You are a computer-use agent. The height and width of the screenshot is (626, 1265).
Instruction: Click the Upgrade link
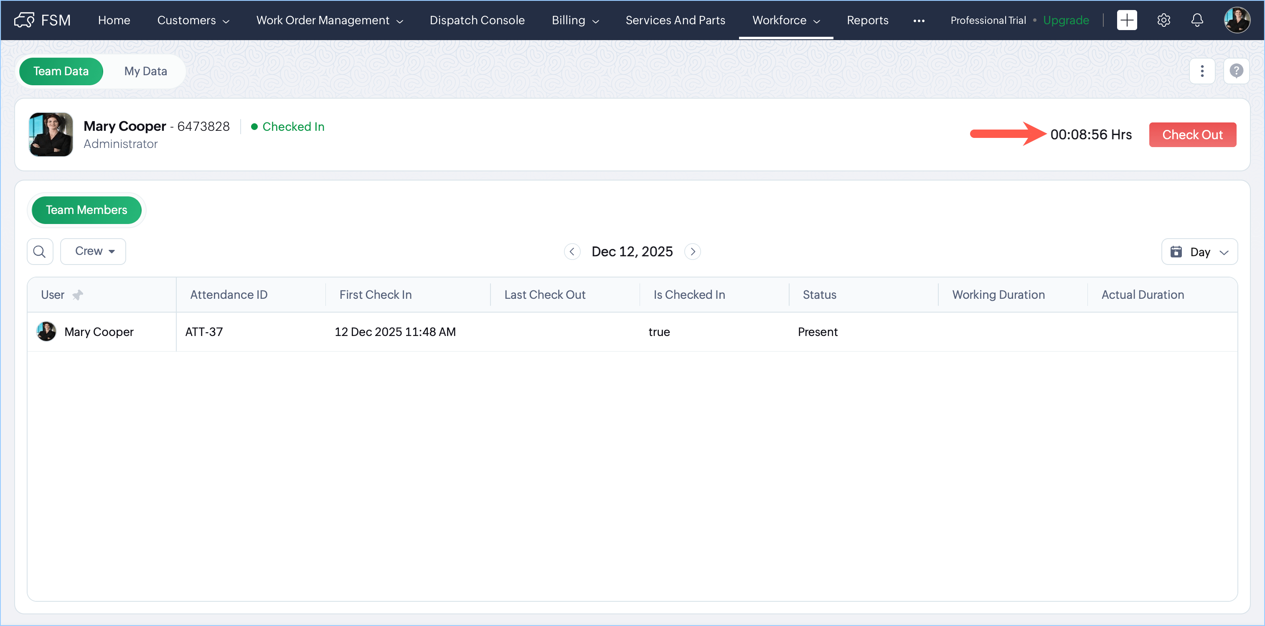[x=1066, y=20]
